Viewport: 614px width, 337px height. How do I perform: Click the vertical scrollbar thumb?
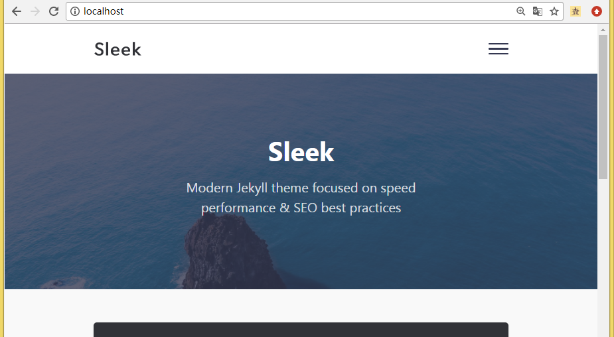pyautogui.click(x=603, y=107)
